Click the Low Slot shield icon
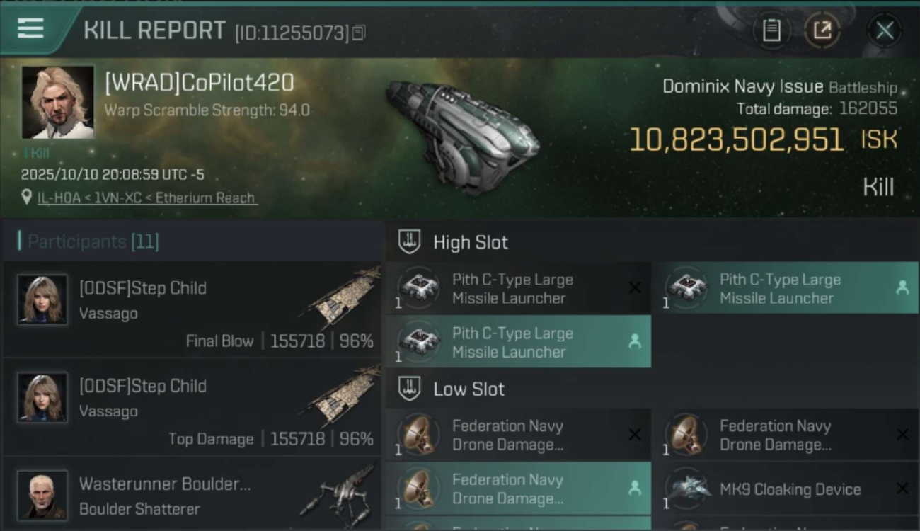The width and height of the screenshot is (920, 531). tap(410, 389)
